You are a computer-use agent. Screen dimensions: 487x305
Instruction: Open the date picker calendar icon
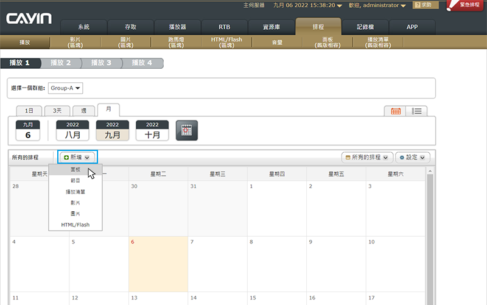(x=187, y=130)
